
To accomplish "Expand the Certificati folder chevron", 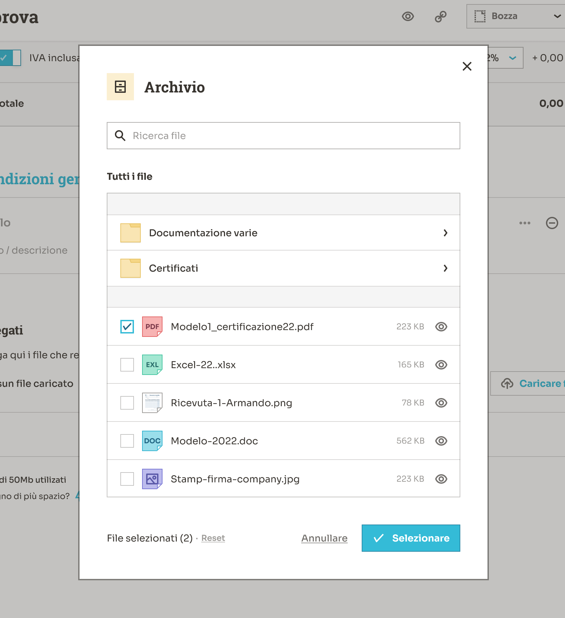I will point(445,268).
